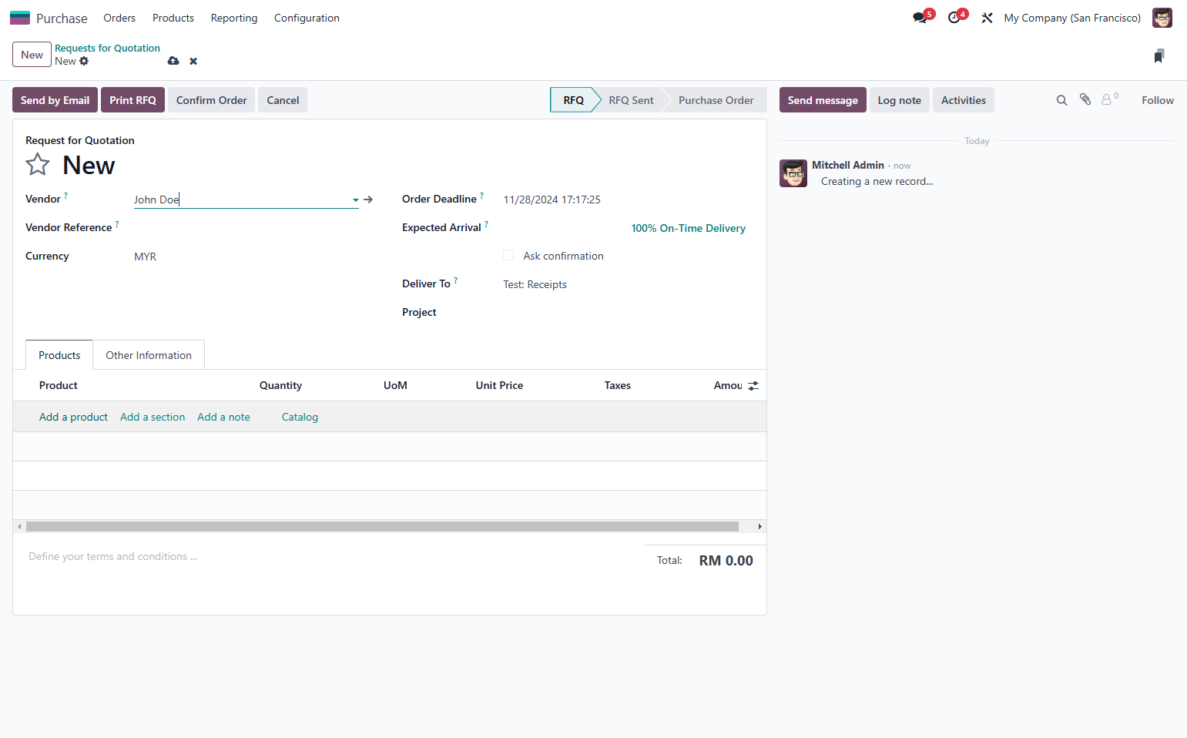The image size is (1187, 738).
Task: Open the product Catalog link
Action: pos(300,417)
